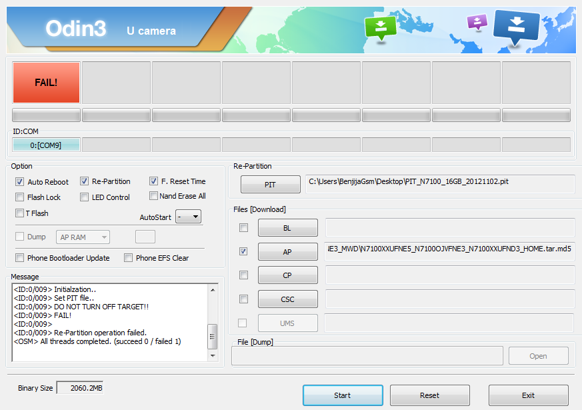582x410 pixels.
Task: Uncheck the Re-Partition option
Action: pyautogui.click(x=84, y=181)
